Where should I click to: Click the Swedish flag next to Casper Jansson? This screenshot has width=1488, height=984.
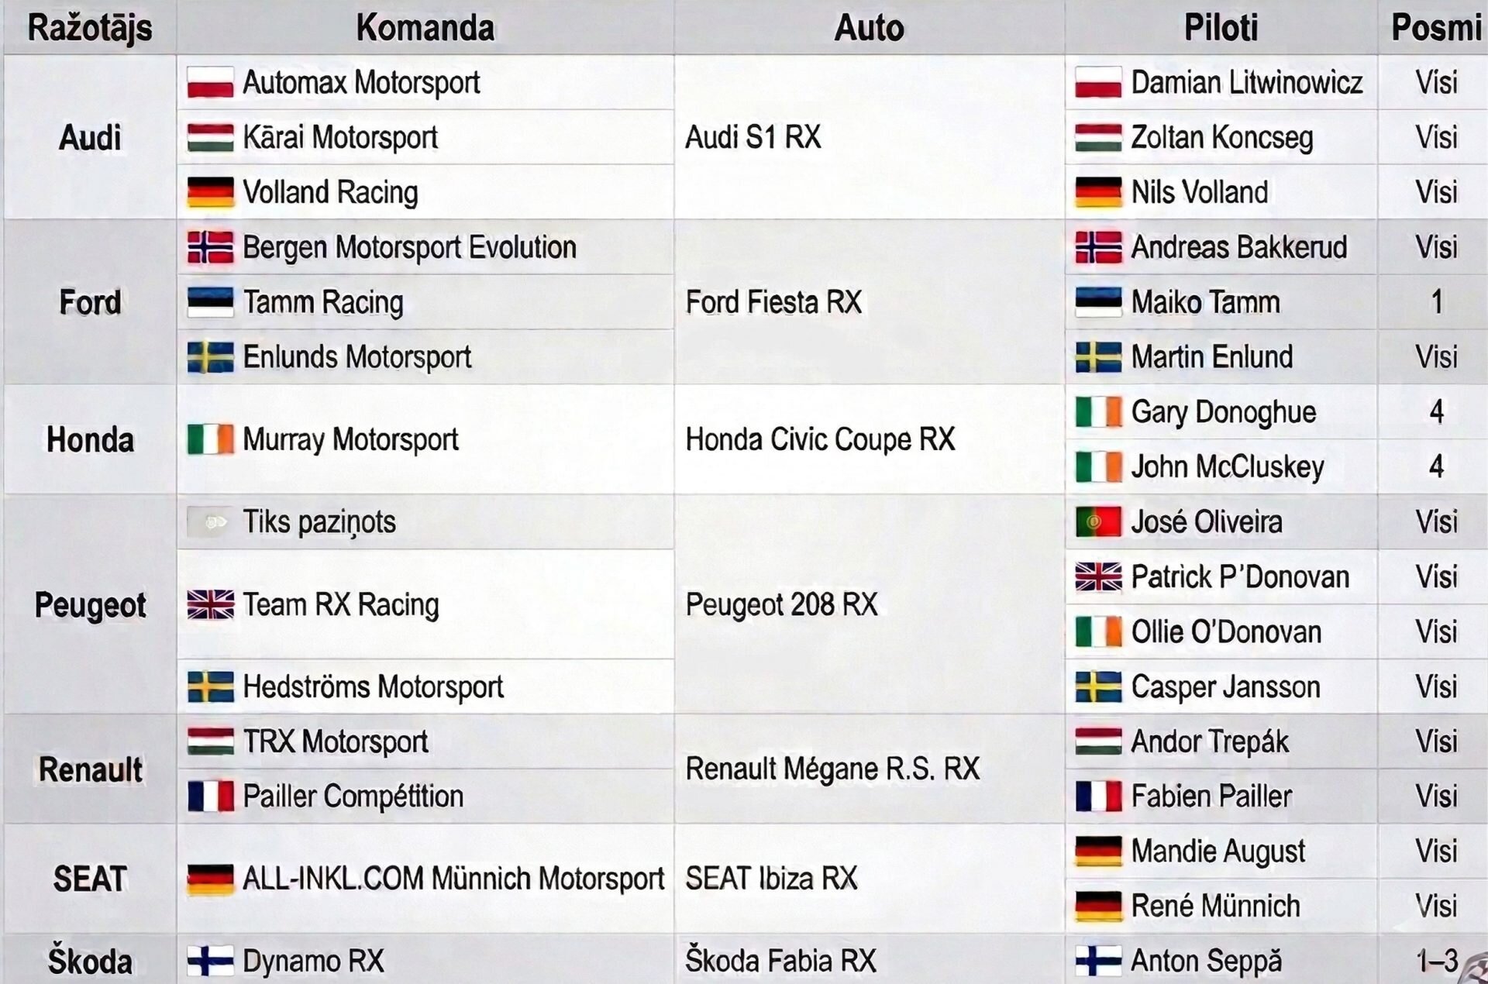[1098, 687]
